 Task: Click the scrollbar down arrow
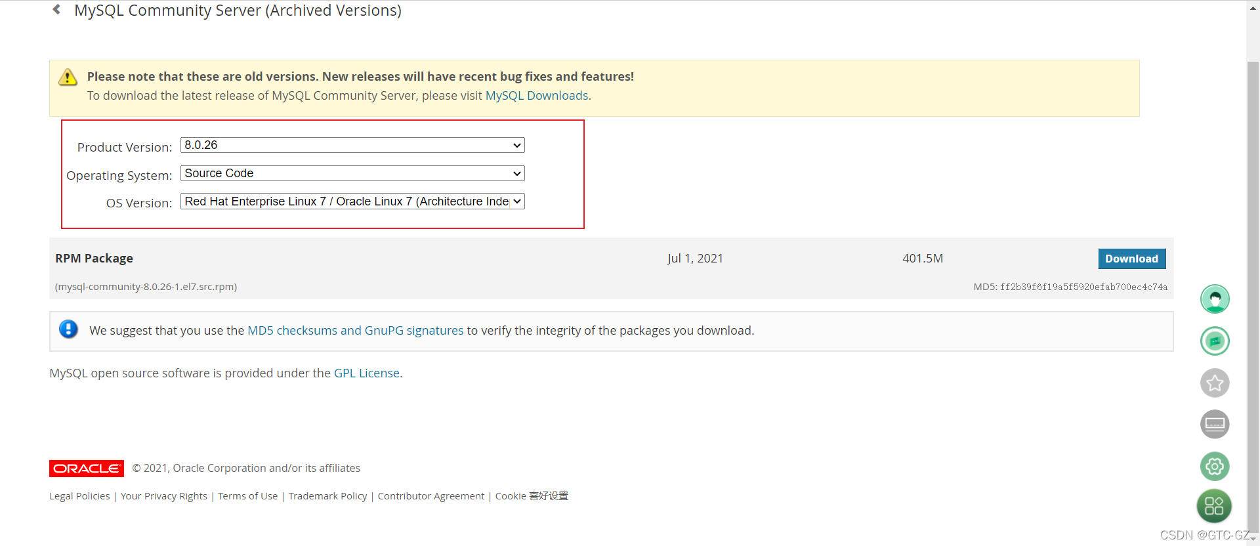pyautogui.click(x=1253, y=539)
